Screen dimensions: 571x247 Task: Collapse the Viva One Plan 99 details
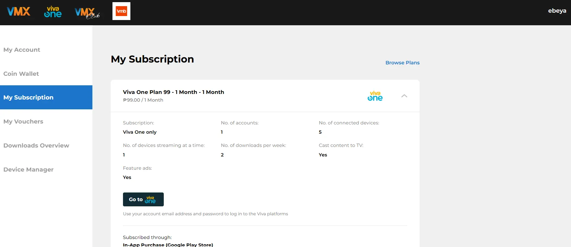[x=404, y=96]
